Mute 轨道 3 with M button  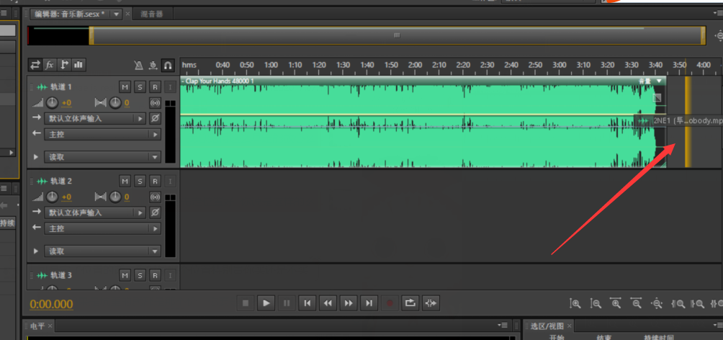[125, 275]
